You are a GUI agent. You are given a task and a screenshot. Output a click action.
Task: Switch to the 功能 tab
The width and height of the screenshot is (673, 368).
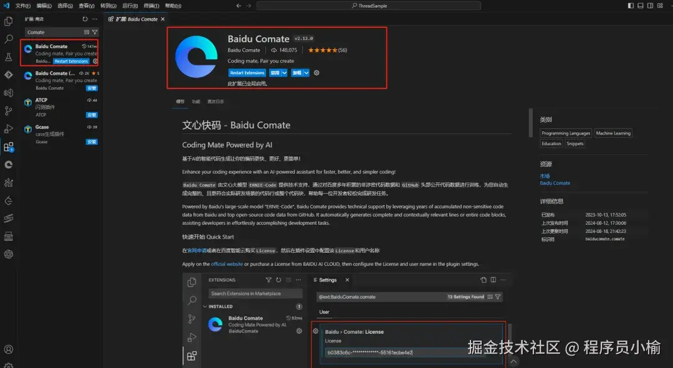pyautogui.click(x=196, y=101)
